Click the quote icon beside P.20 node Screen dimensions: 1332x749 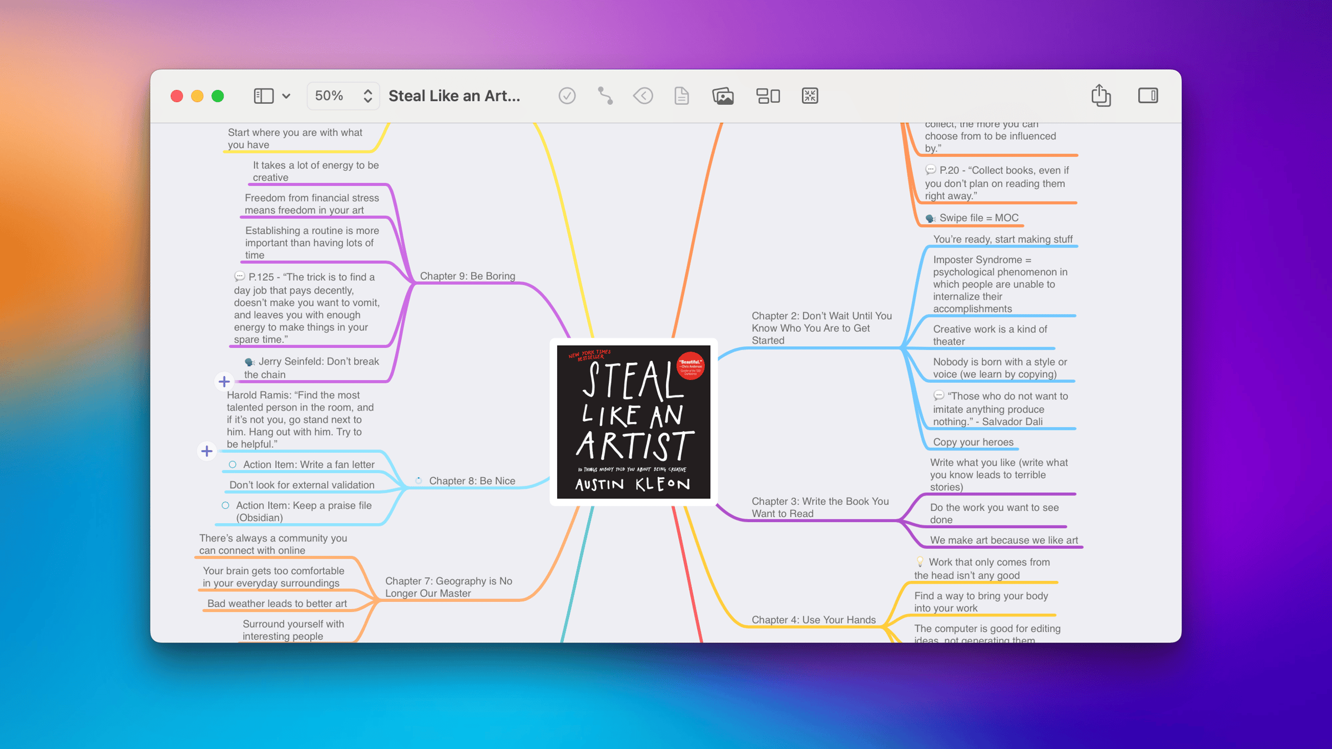(x=931, y=169)
